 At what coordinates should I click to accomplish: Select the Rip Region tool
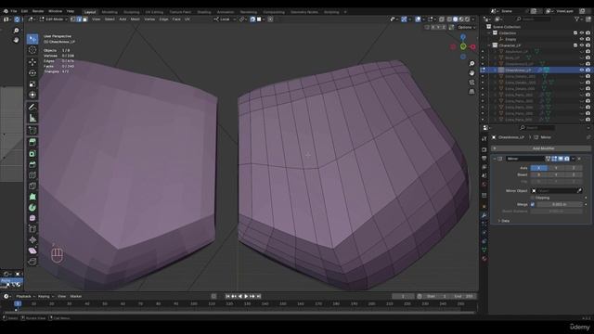pyautogui.click(x=32, y=262)
